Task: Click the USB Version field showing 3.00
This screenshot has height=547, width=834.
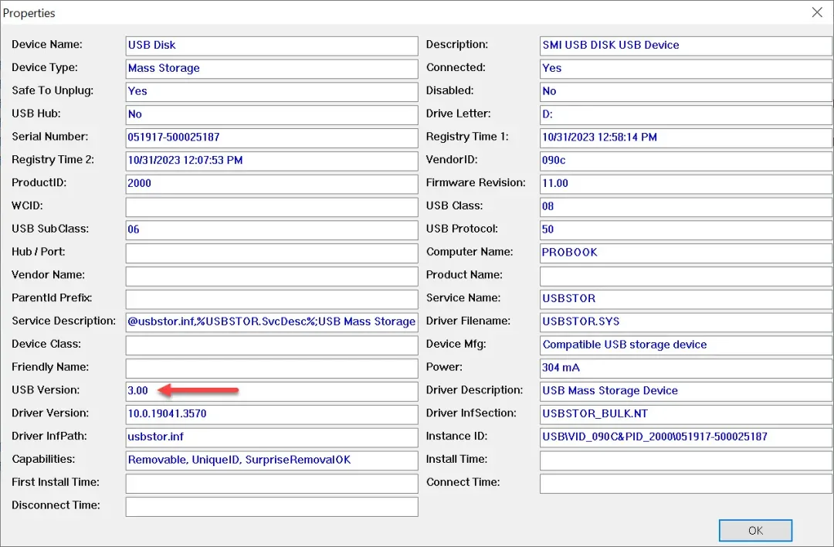Action: click(271, 391)
